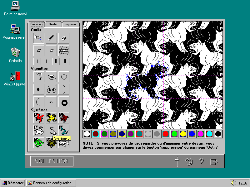250x187 pixels.
Task: Select the magenta color swatch
Action: [x=201, y=134]
